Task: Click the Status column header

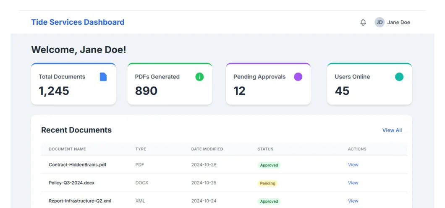Action: pyautogui.click(x=265, y=149)
